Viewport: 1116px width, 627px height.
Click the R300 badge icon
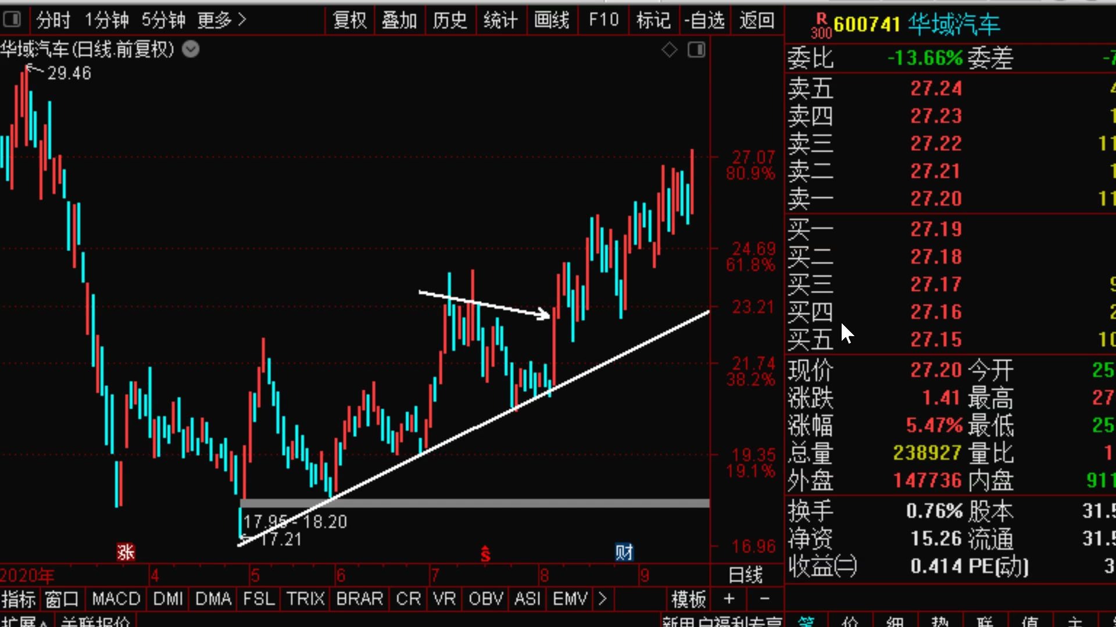[821, 26]
